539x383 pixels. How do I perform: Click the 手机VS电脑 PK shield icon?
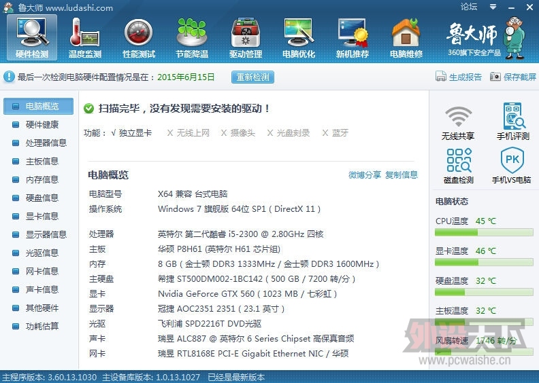coord(512,165)
